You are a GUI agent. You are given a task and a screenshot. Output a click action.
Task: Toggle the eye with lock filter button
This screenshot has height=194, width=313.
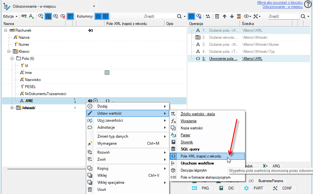click(48, 16)
